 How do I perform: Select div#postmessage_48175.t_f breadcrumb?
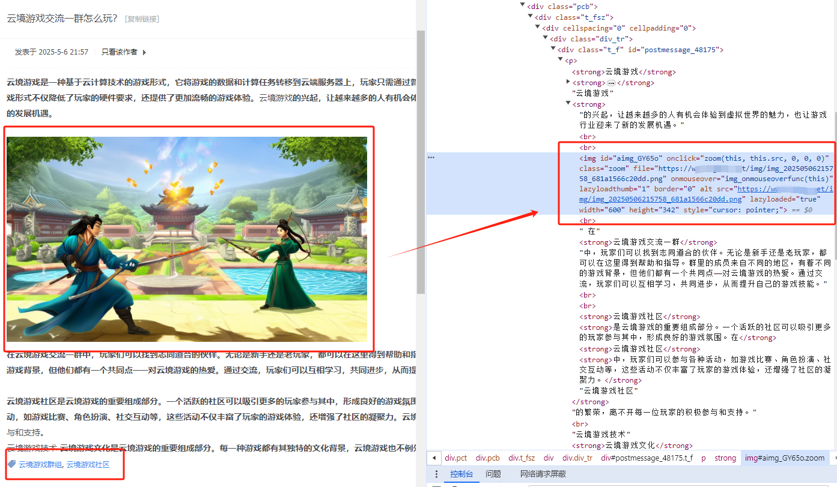(x=647, y=458)
